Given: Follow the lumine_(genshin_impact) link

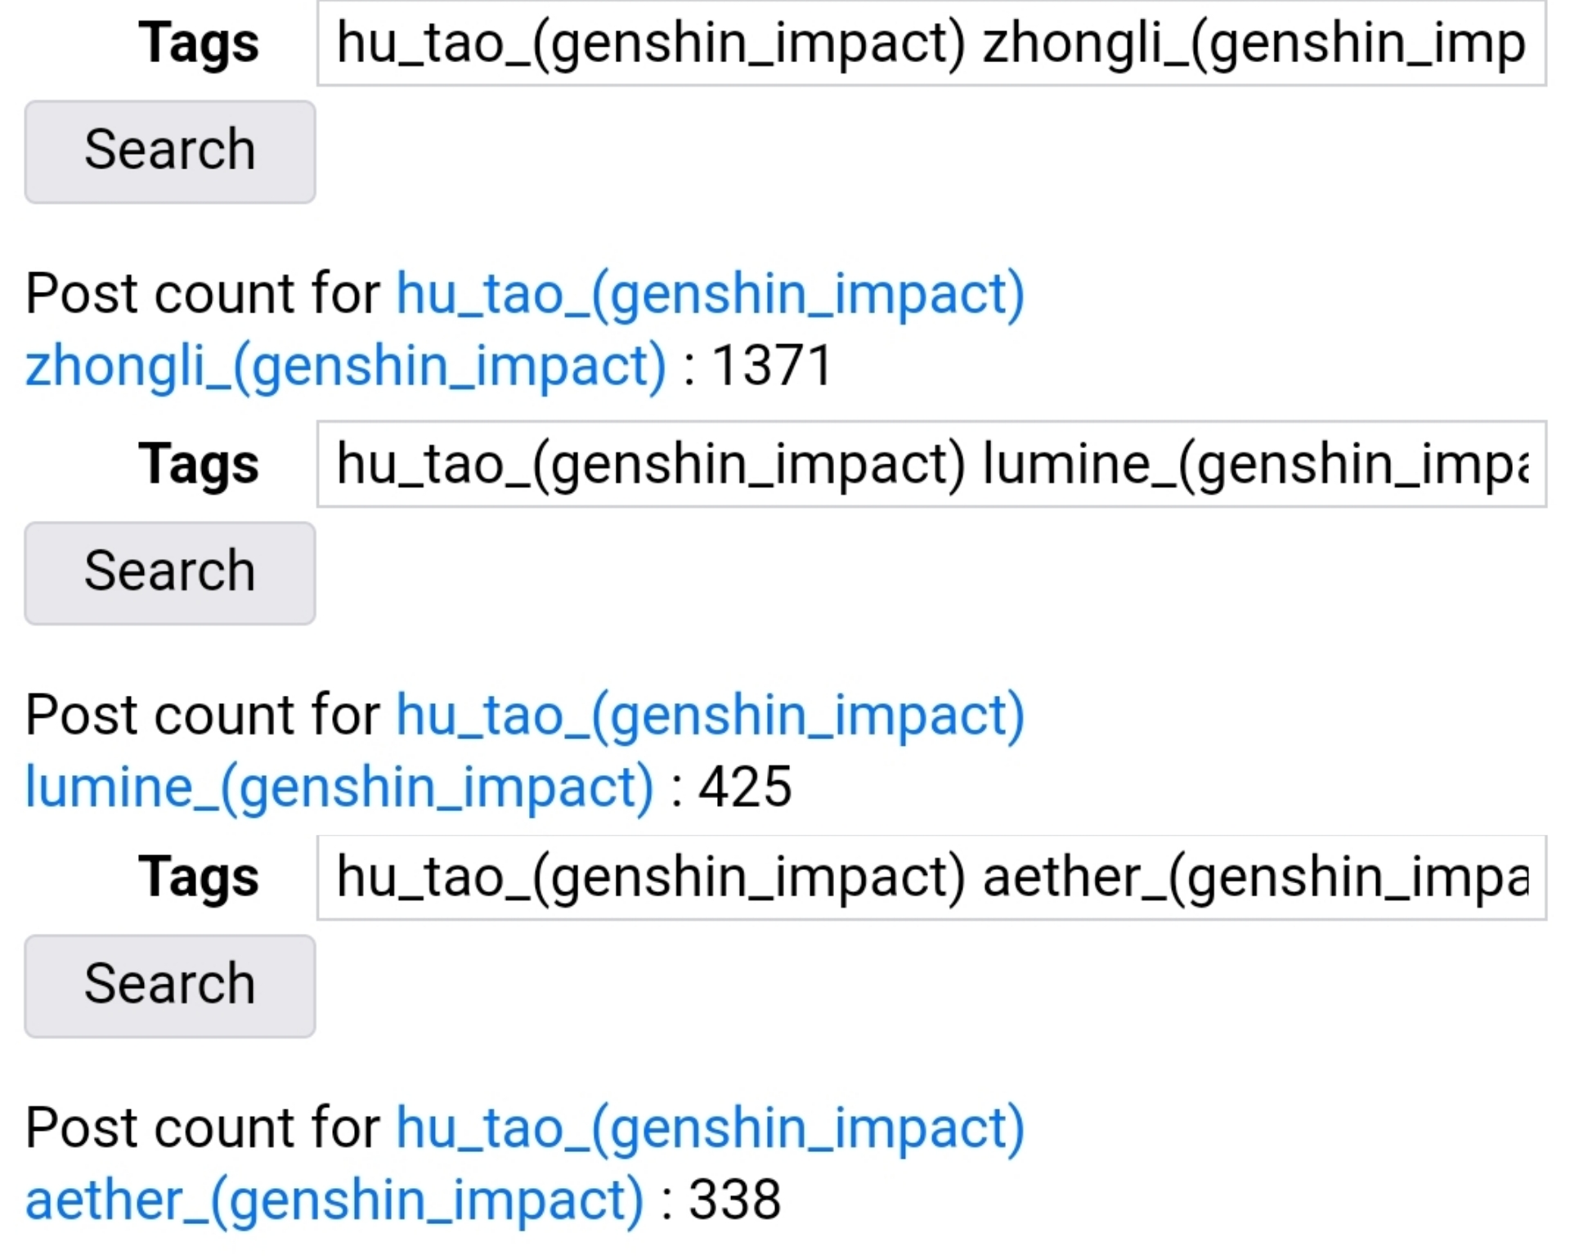Looking at the screenshot, I should pyautogui.click(x=339, y=787).
